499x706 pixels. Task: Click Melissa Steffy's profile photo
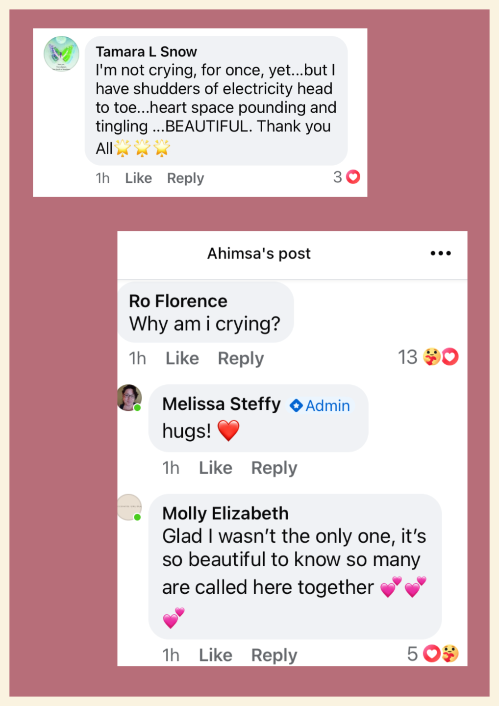click(129, 397)
